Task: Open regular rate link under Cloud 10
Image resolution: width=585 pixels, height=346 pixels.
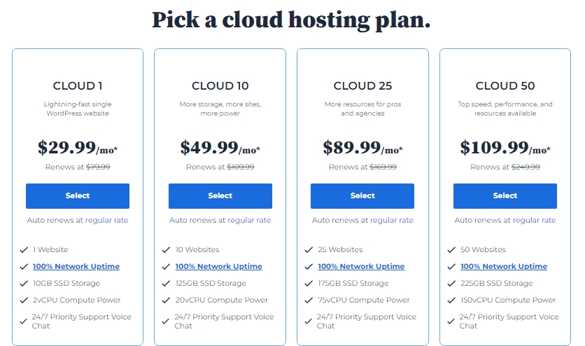Action: click(249, 220)
